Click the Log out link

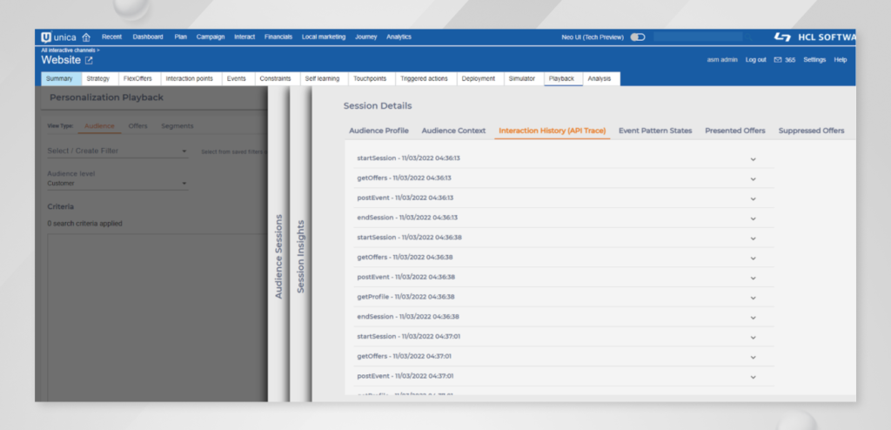pos(756,60)
